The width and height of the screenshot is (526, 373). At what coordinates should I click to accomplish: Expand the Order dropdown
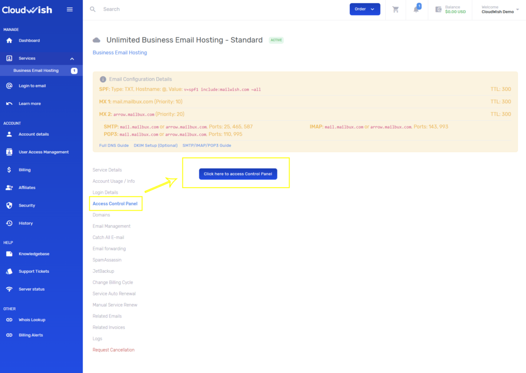click(365, 9)
